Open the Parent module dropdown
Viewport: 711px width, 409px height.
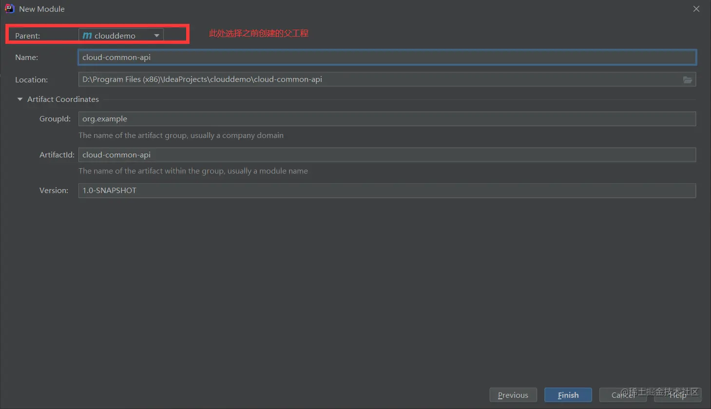pos(121,36)
